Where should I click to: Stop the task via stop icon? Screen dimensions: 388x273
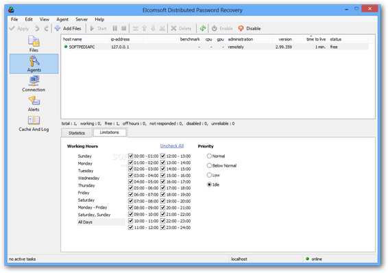click(123, 28)
